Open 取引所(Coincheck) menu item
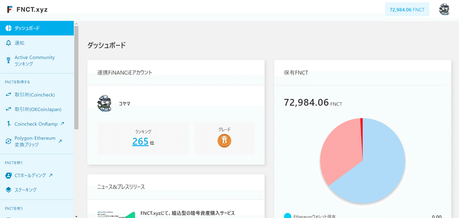The height and width of the screenshot is (218, 459). tap(37, 95)
